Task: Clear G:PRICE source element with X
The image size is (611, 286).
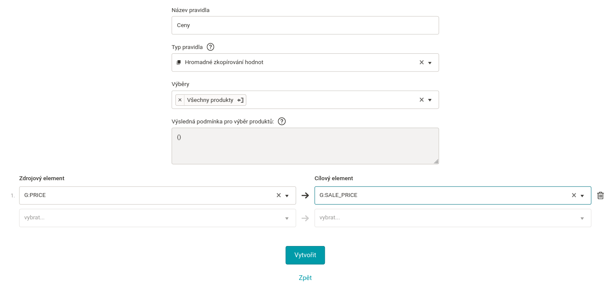Action: coord(279,195)
